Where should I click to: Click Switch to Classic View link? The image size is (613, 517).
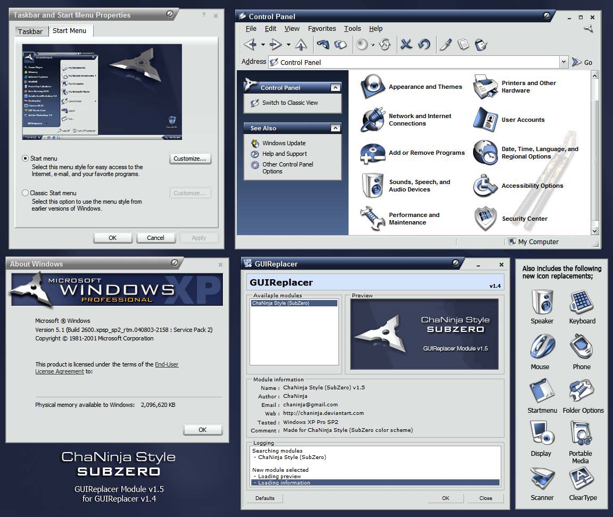point(289,102)
